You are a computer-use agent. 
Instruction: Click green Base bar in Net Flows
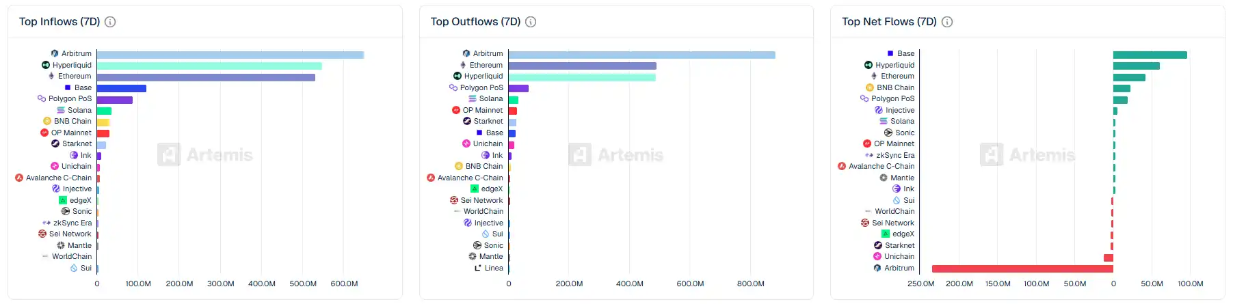[1150, 55]
